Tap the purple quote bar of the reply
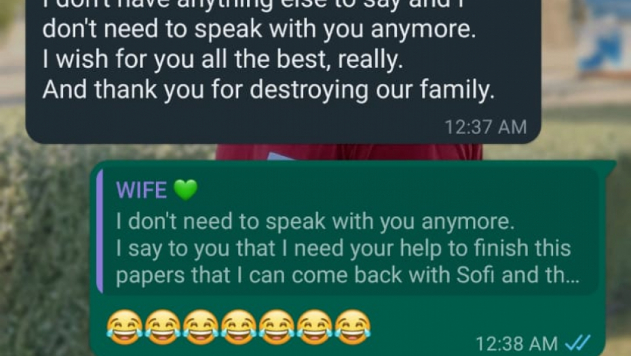This screenshot has width=631, height=356. click(100, 231)
